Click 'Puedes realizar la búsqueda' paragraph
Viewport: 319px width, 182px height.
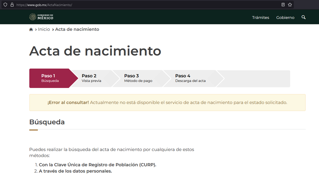pyautogui.click(x=112, y=153)
